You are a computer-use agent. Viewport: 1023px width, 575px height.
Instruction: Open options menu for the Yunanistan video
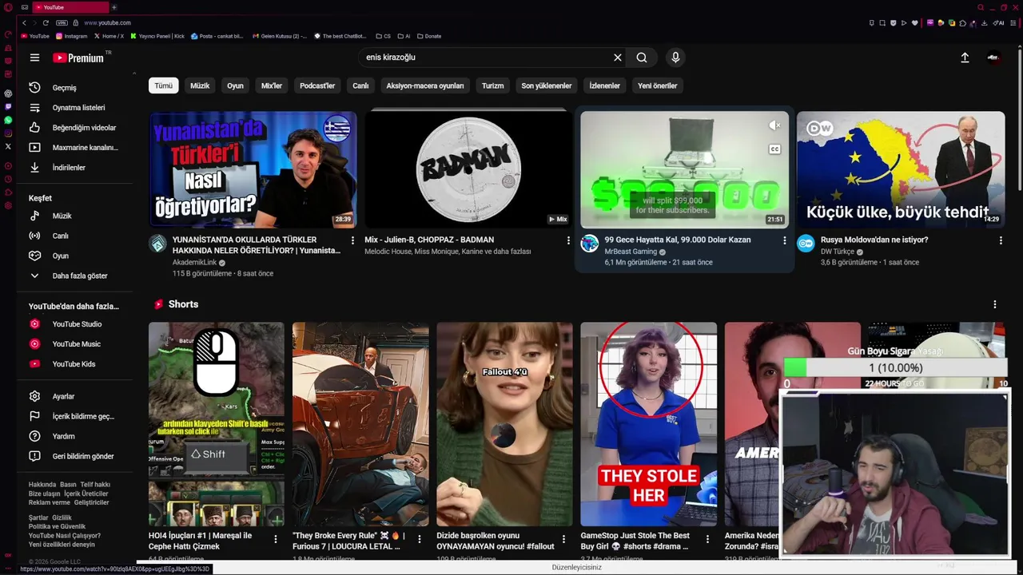[352, 240]
